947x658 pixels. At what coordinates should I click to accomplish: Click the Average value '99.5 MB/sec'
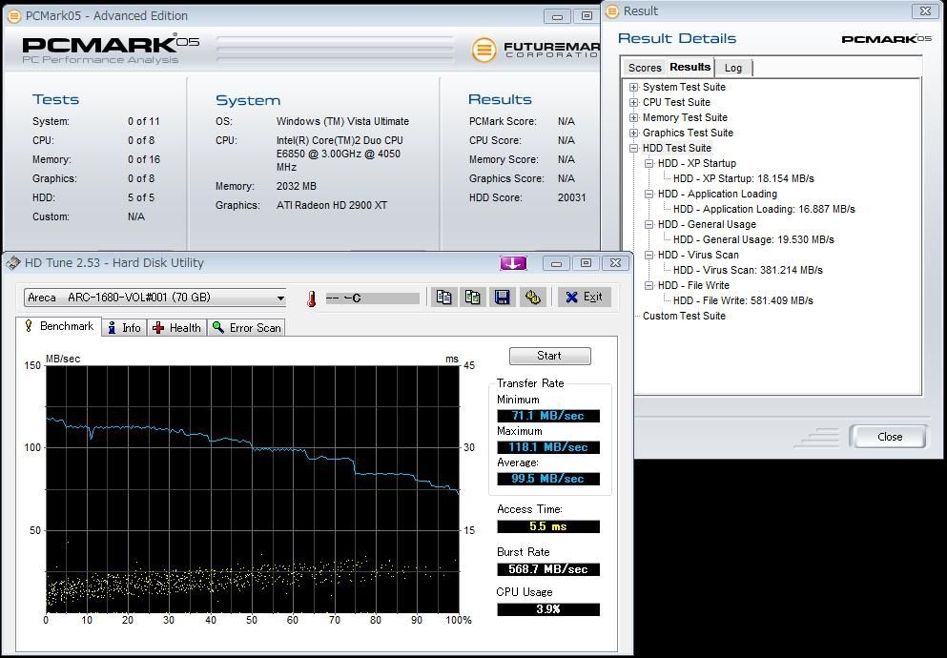point(548,479)
